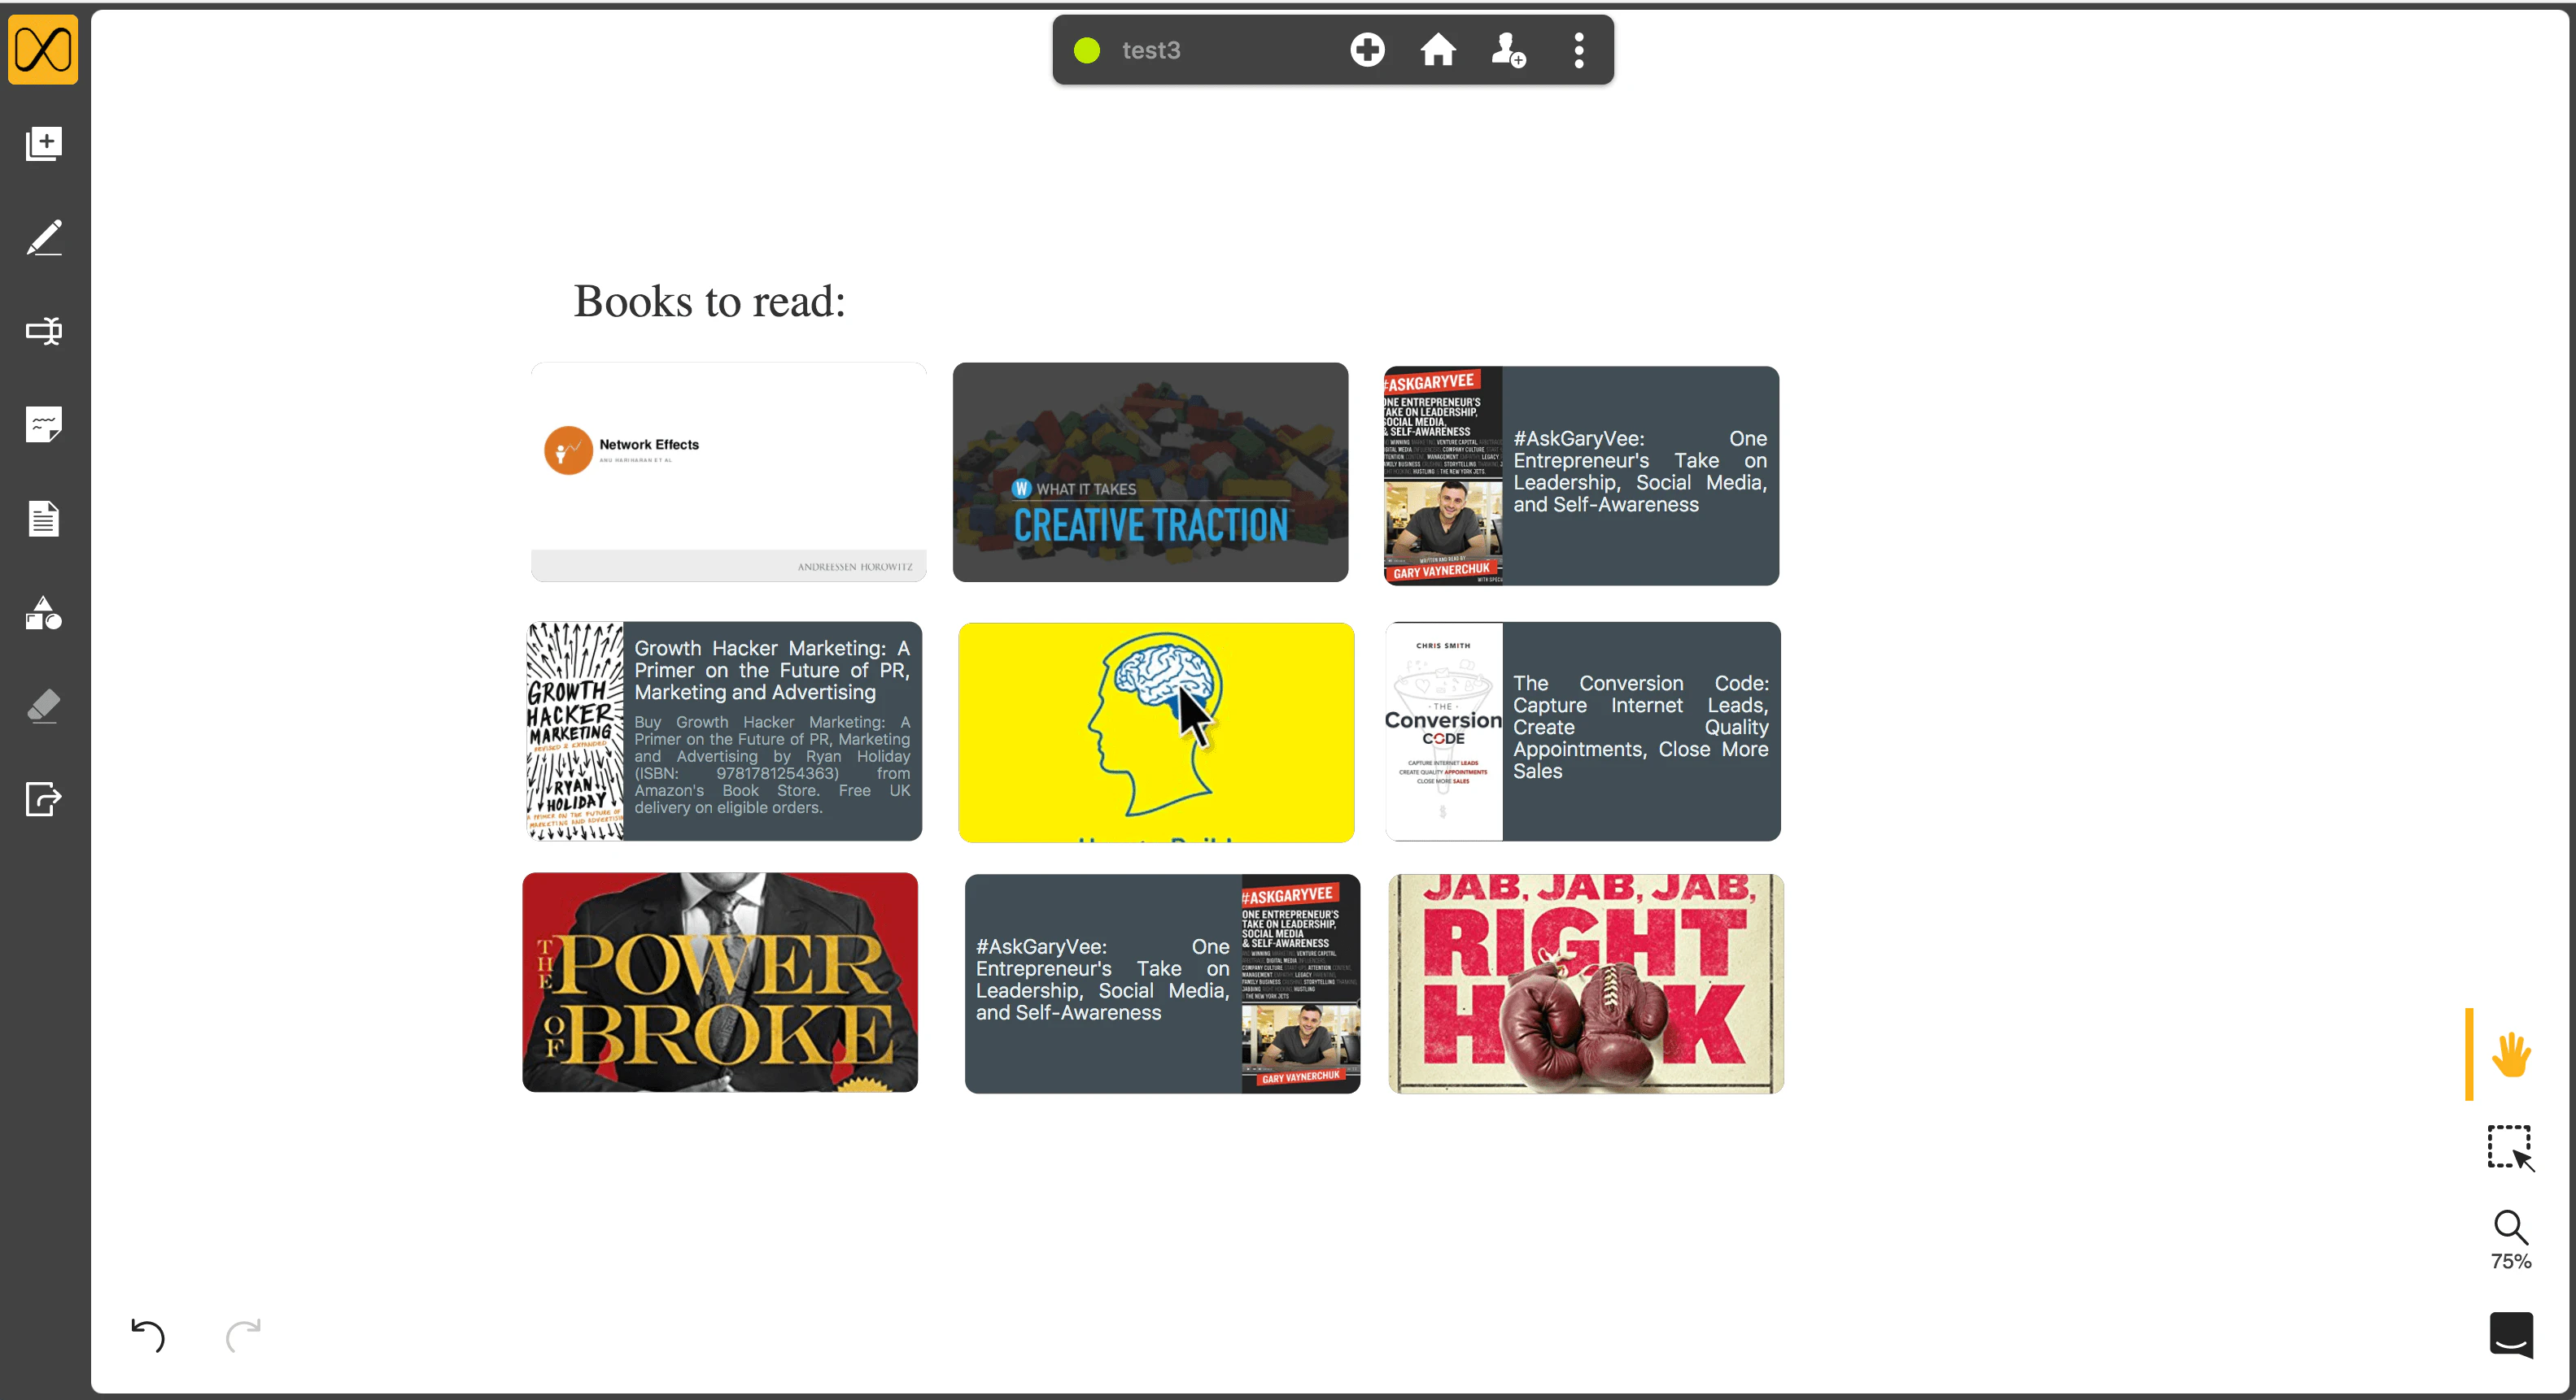Click The Conversion Code title text
The height and width of the screenshot is (1400, 2576).
[1641, 728]
